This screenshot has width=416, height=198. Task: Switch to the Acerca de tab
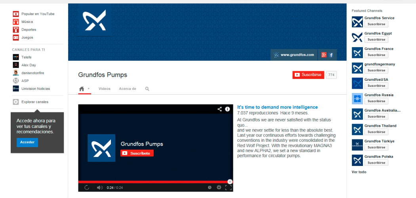[128, 89]
